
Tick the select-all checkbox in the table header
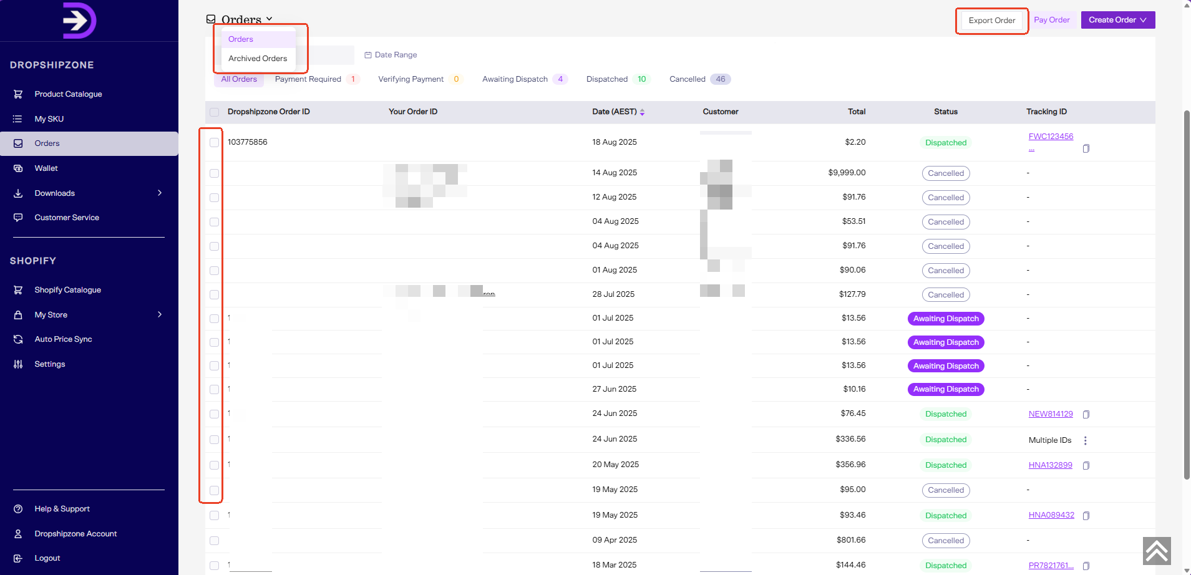pyautogui.click(x=215, y=112)
